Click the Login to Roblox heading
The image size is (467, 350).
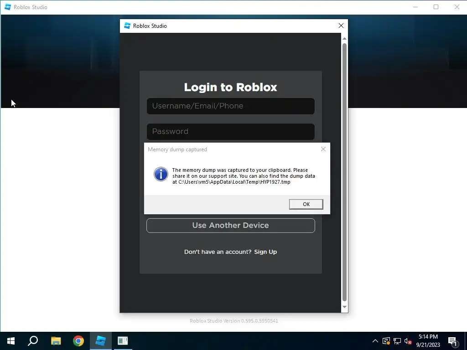(230, 87)
